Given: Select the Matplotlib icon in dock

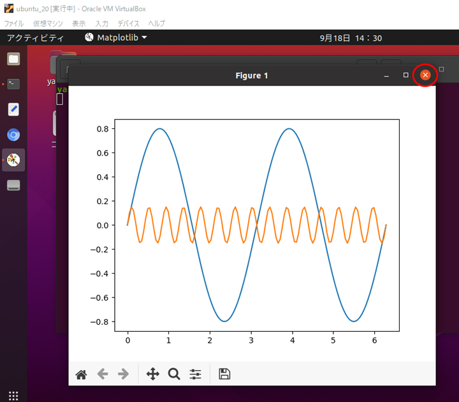Looking at the screenshot, I should [x=13, y=160].
